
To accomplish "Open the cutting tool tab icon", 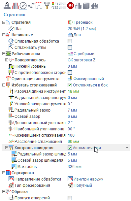I will click(47, 6).
